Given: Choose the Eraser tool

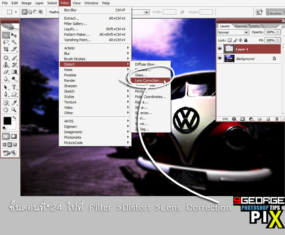Looking at the screenshot, I should (6, 72).
